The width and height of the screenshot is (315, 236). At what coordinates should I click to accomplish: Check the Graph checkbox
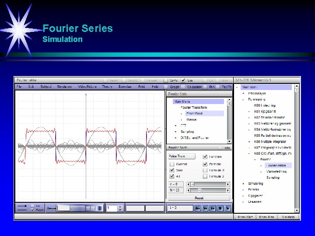[166, 87]
